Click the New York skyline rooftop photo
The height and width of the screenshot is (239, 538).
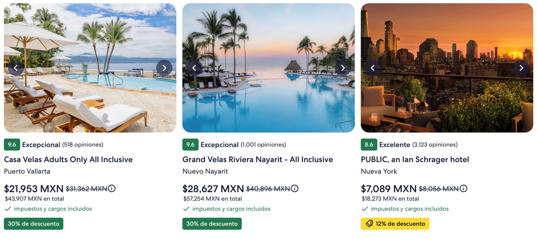[x=447, y=97]
